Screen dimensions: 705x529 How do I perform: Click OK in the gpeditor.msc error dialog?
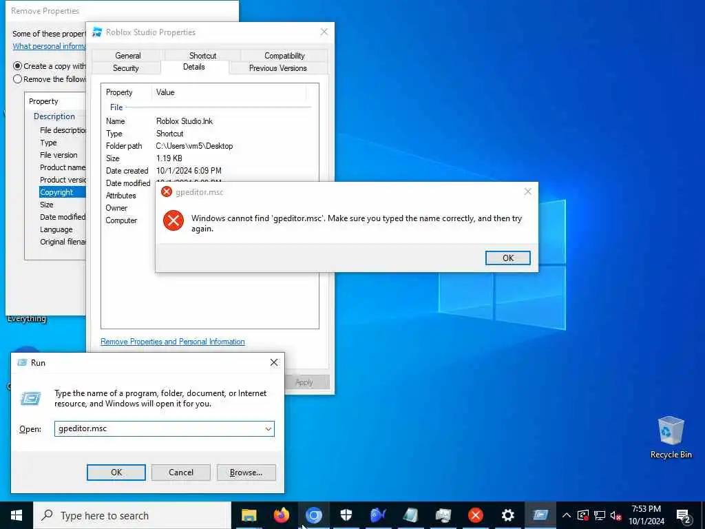point(507,258)
